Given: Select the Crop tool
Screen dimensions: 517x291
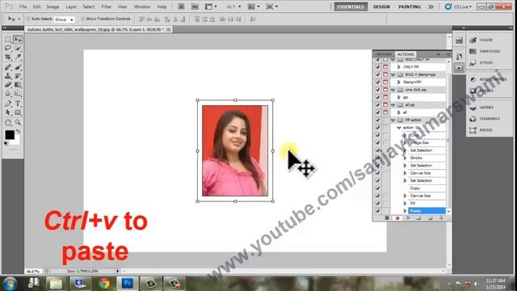Looking at the screenshot, I should (x=8, y=57).
